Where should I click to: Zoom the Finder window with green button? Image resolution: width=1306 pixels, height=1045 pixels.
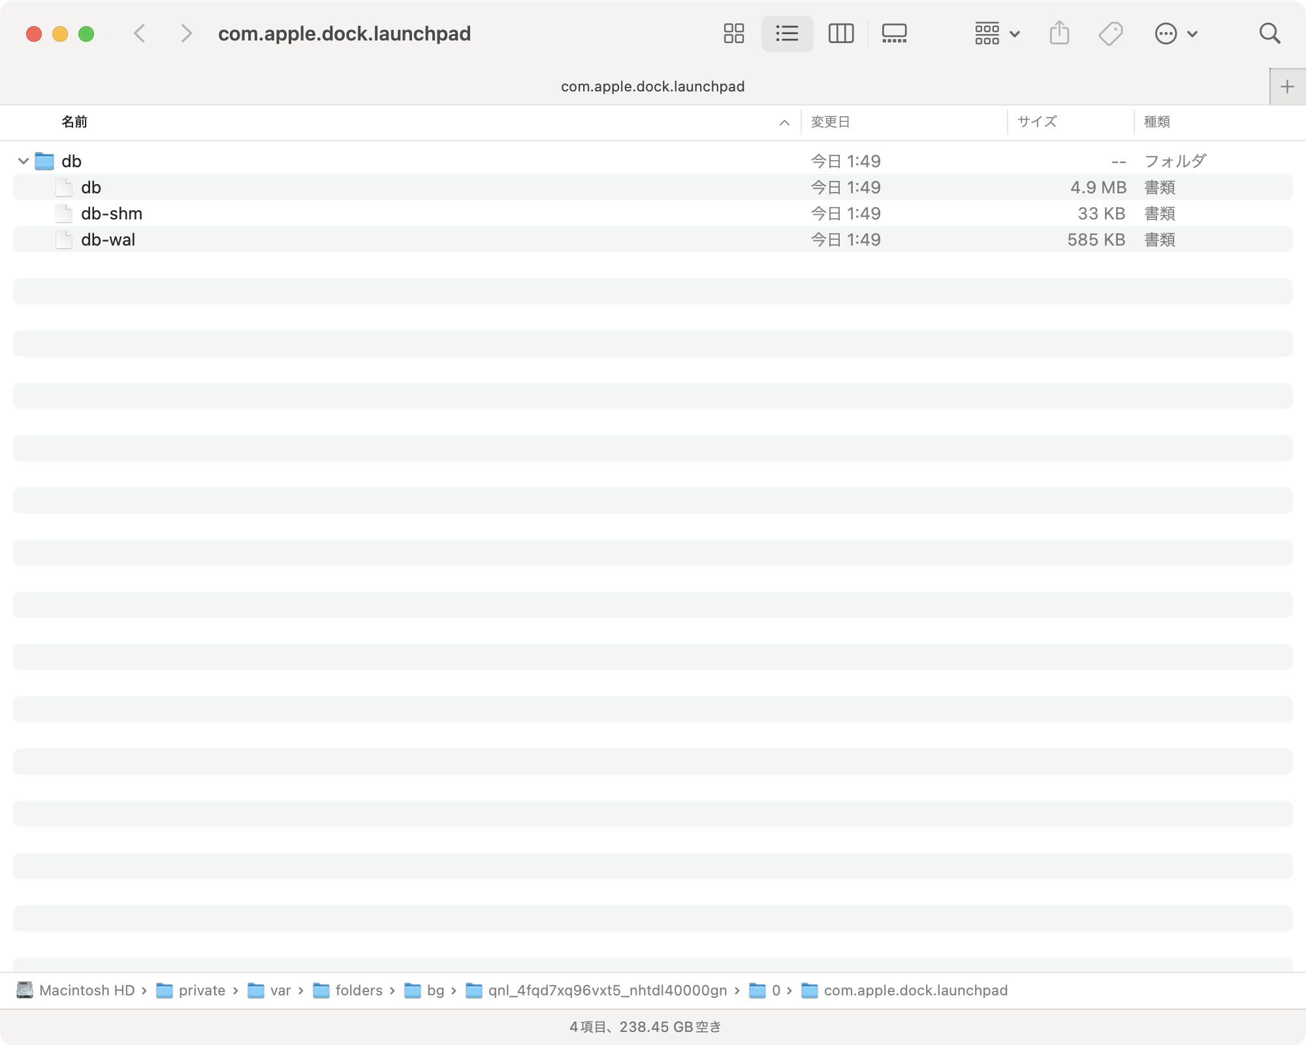click(86, 33)
